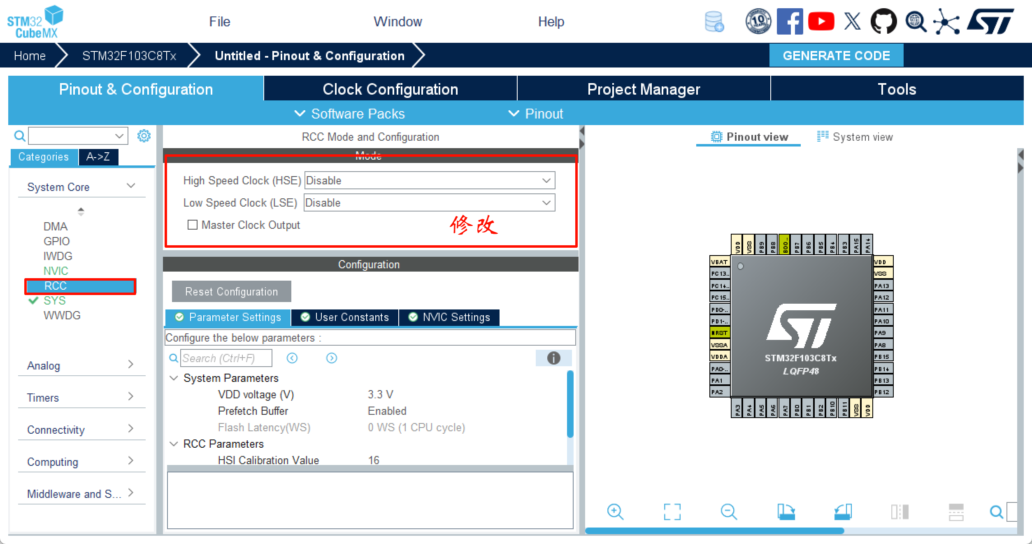Toggle the Master Clock Output checkbox

192,225
